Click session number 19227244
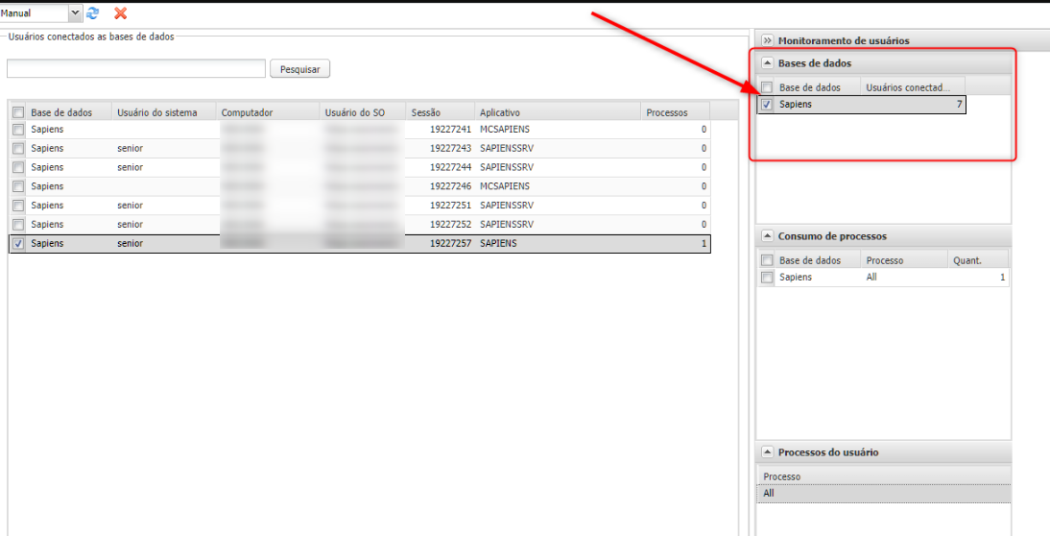 click(x=451, y=167)
